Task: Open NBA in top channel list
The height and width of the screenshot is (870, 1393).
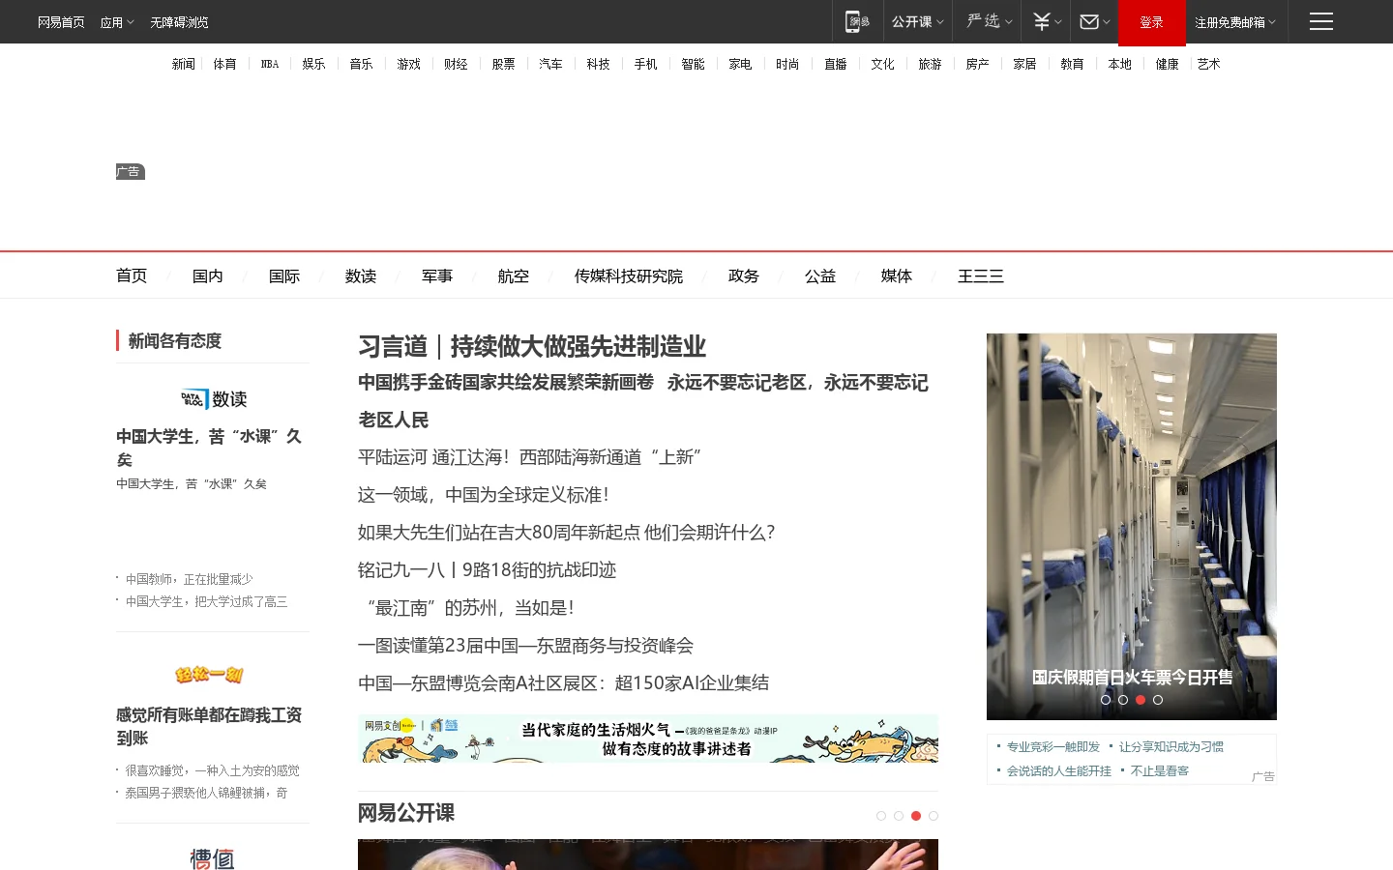Action: tap(270, 64)
